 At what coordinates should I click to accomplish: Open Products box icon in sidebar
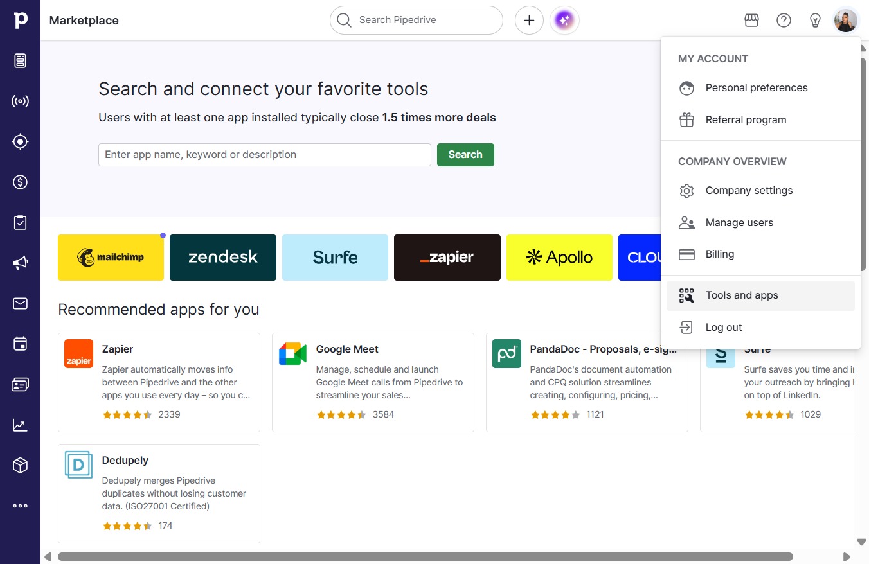click(20, 465)
